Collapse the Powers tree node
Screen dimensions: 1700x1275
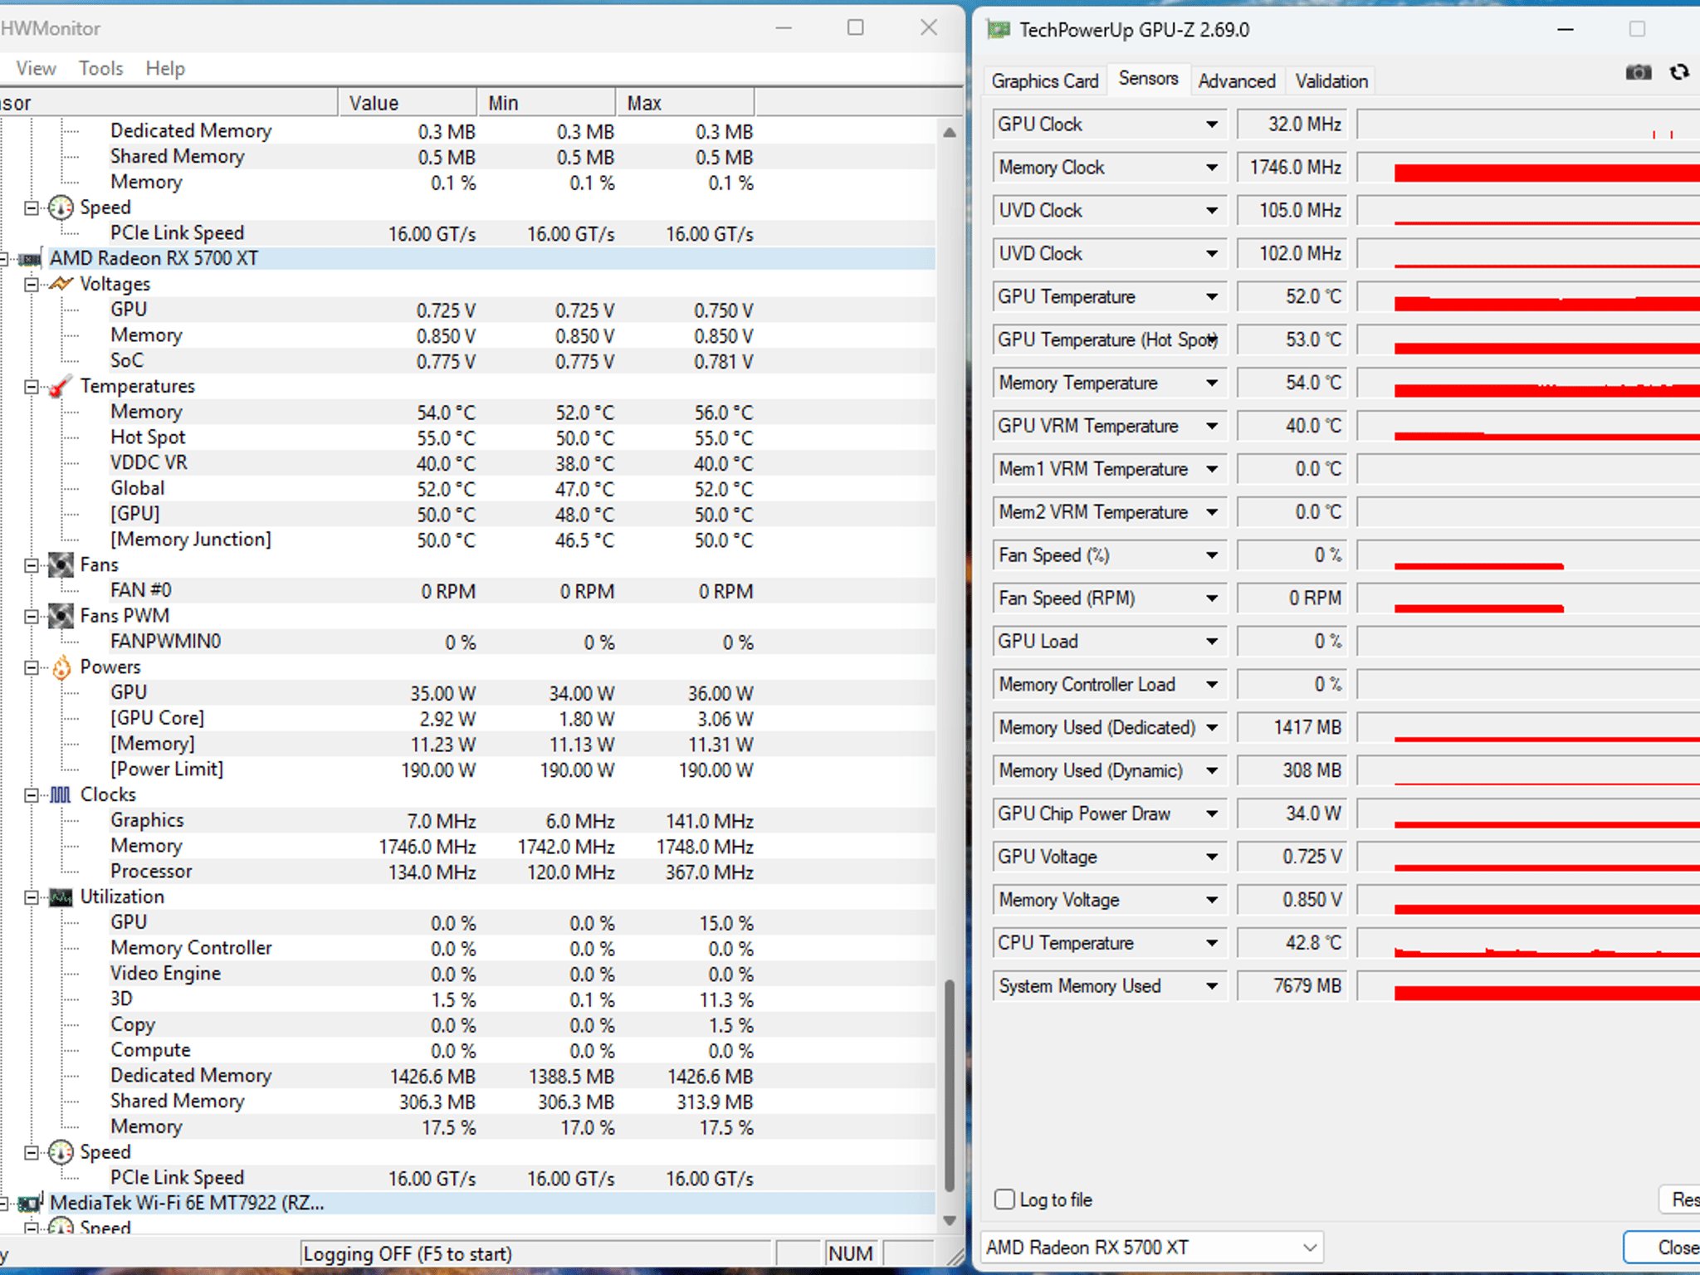click(31, 667)
